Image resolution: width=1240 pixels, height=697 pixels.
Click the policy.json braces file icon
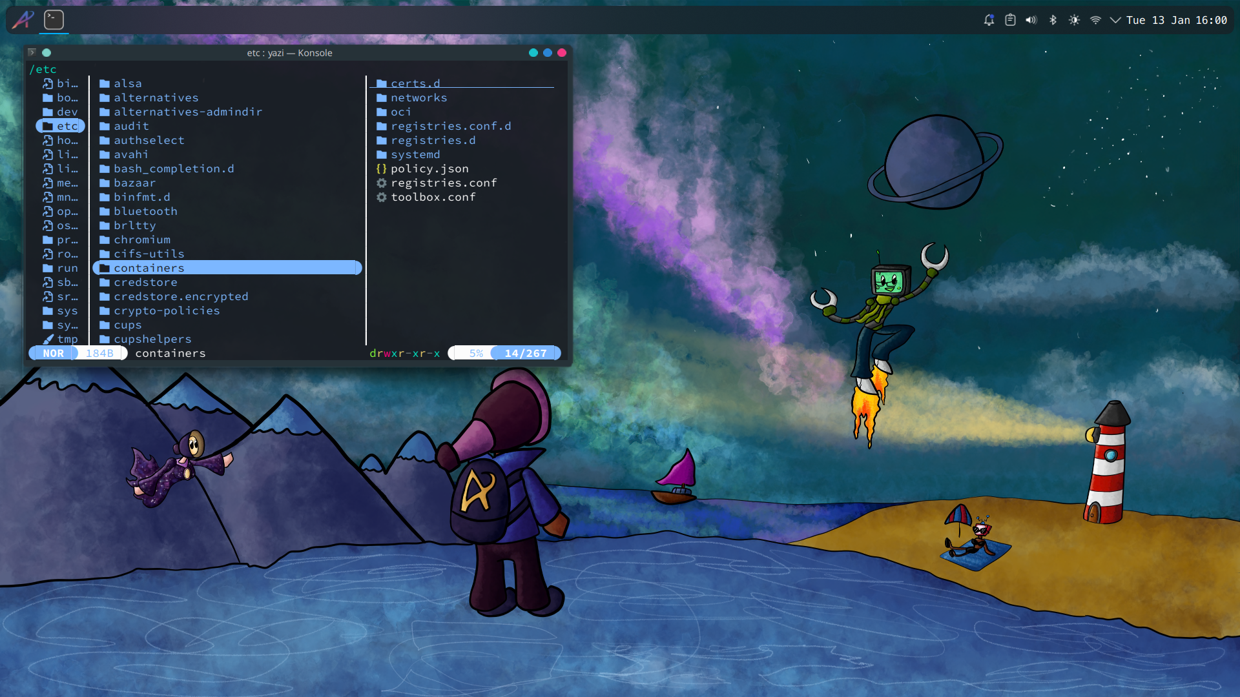click(382, 168)
